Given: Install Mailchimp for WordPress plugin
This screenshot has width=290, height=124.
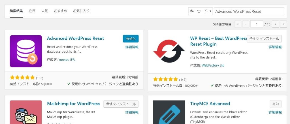Looking at the screenshot, I should click(x=121, y=104).
